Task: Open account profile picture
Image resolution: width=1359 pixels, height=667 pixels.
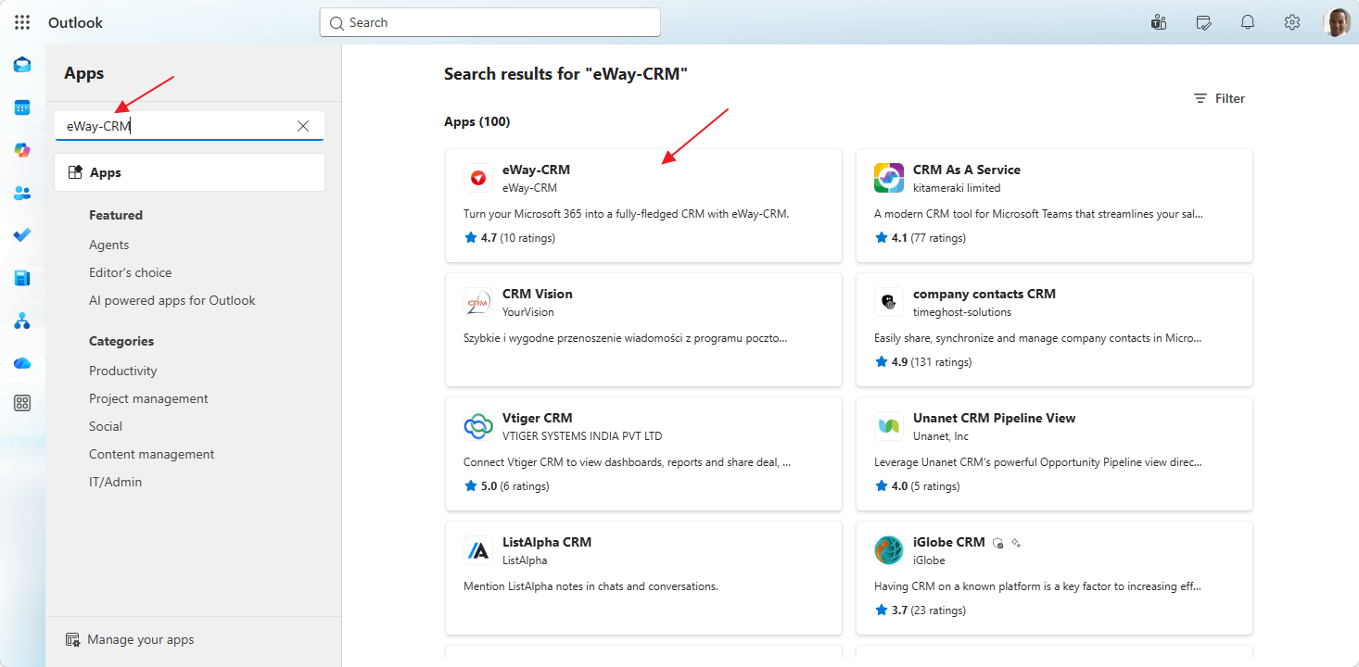Action: pyautogui.click(x=1336, y=22)
